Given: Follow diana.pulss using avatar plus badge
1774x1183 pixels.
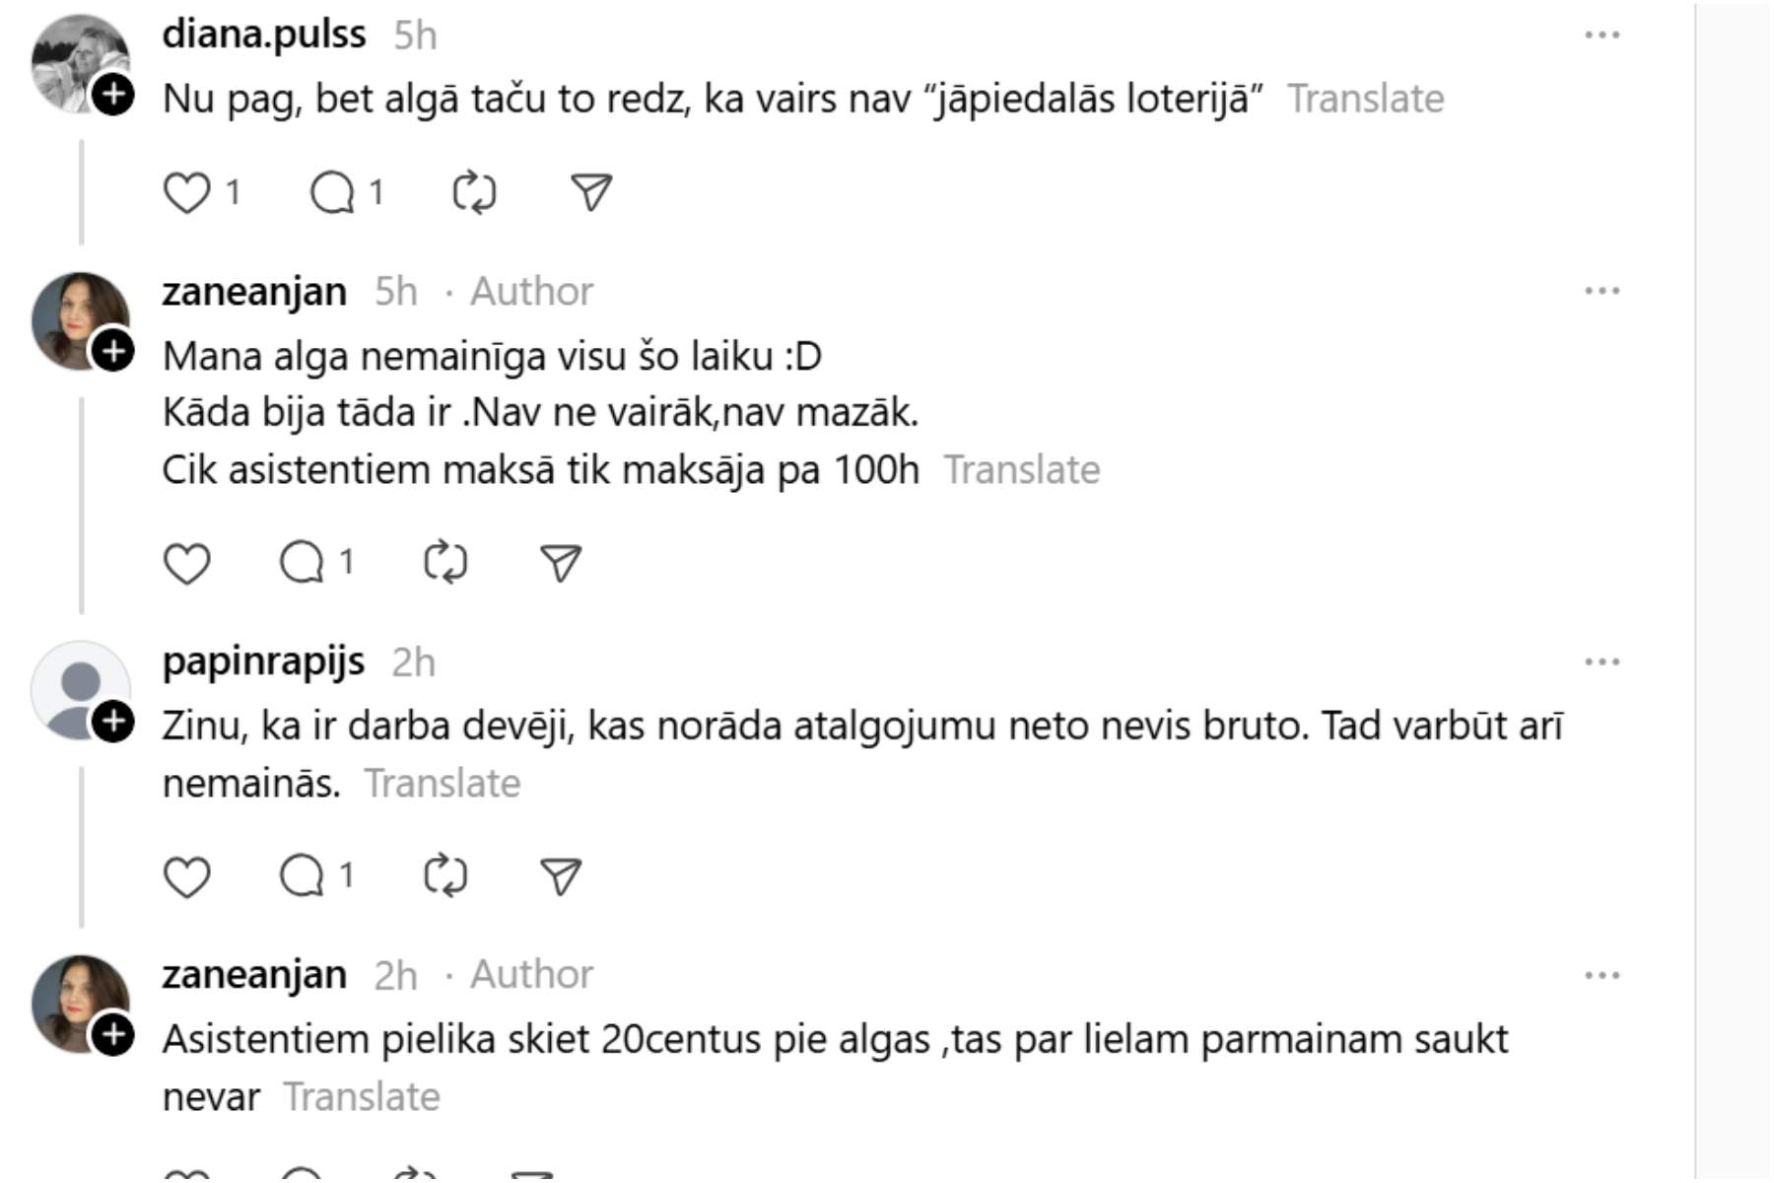Looking at the screenshot, I should (x=113, y=96).
